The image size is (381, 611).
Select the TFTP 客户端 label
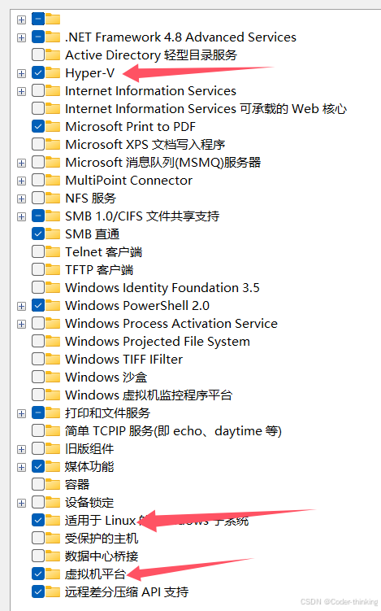tap(99, 269)
